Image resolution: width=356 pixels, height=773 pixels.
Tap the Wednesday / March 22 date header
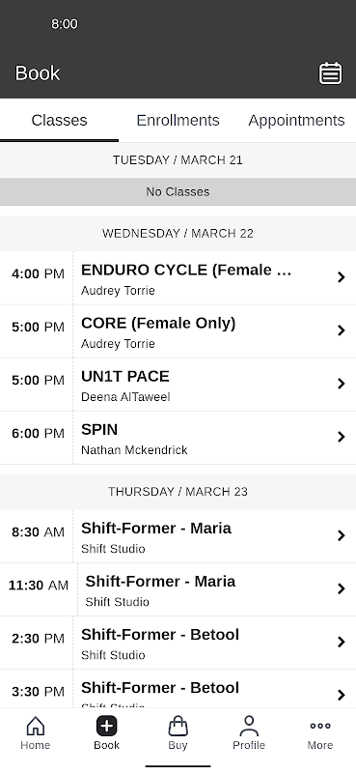178,233
